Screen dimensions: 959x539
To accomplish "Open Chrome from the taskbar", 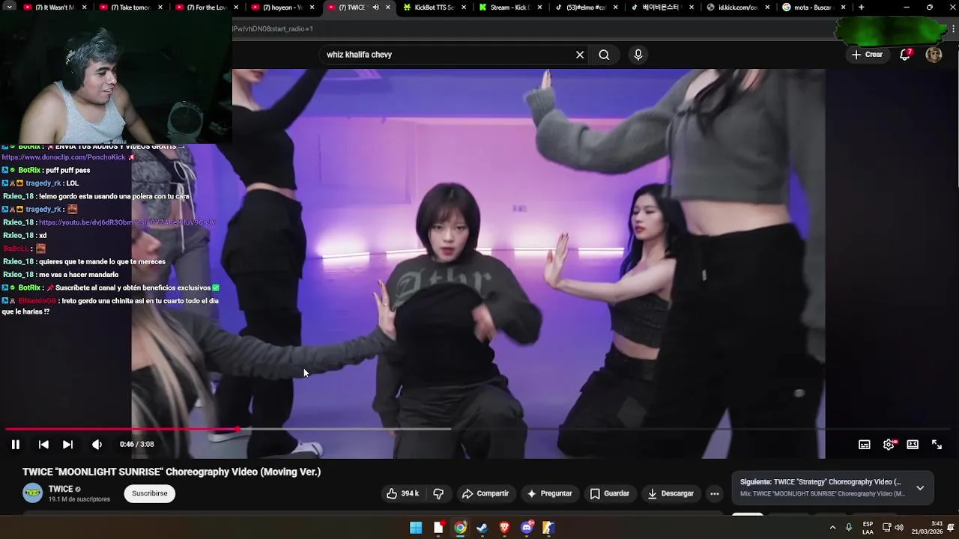I will coord(460,528).
